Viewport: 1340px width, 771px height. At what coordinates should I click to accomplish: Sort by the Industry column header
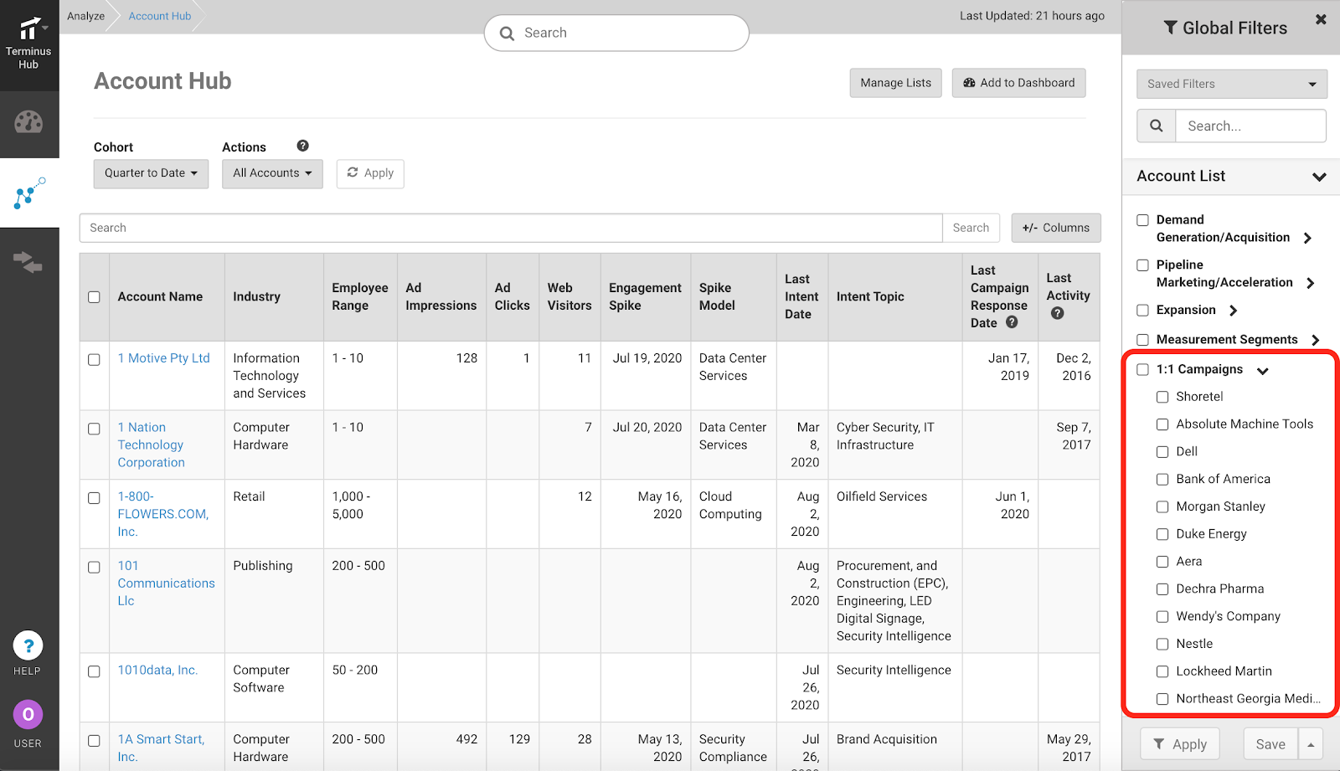[256, 296]
